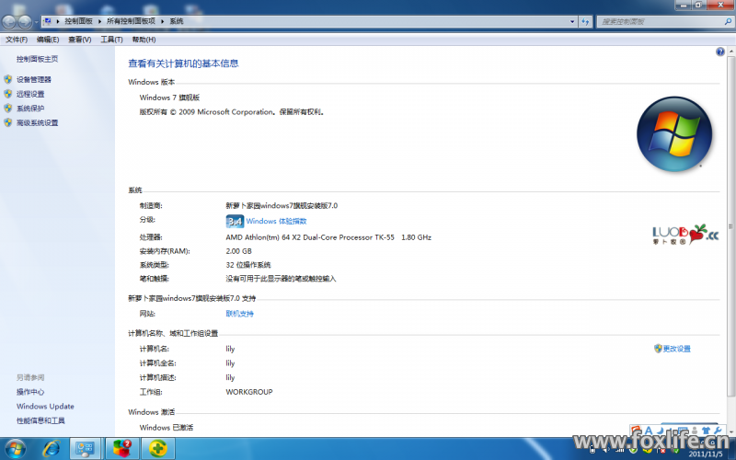Click the shirt skin icon on input method bar
Screen dimensions: 736x460
706,430
